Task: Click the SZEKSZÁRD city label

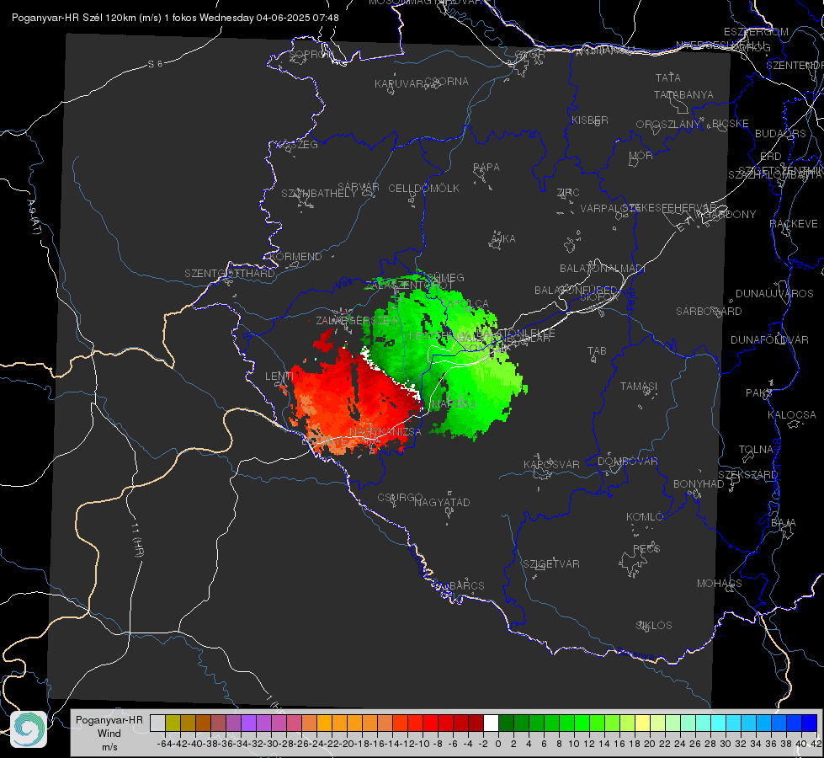Action: pyautogui.click(x=747, y=475)
